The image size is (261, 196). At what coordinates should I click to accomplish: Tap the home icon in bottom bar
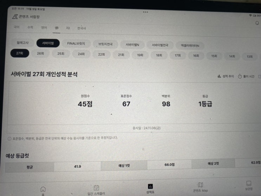(x=43, y=189)
